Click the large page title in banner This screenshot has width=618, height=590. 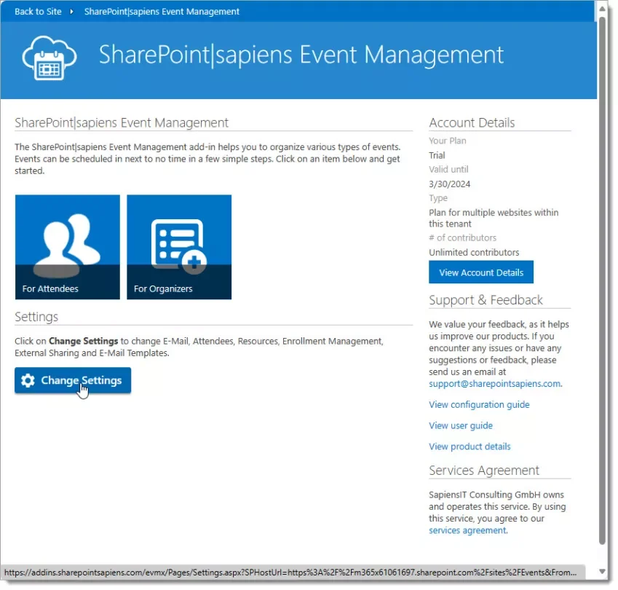click(301, 55)
